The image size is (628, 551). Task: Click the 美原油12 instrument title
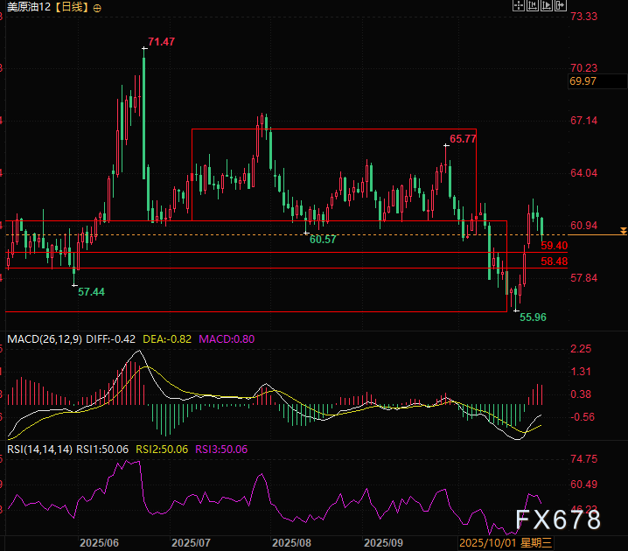tap(28, 7)
